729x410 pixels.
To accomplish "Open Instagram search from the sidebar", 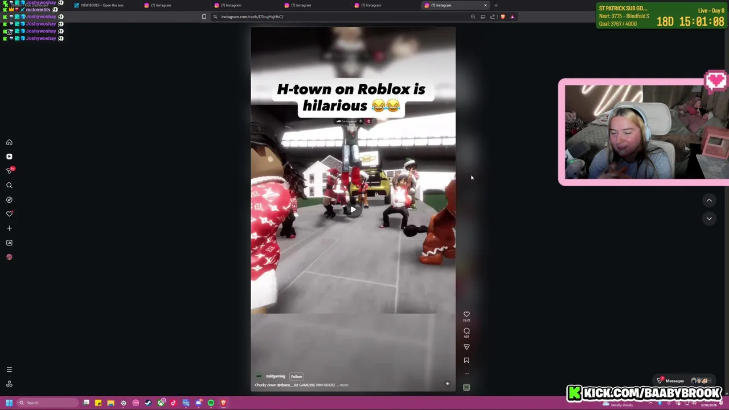I will click(x=9, y=185).
